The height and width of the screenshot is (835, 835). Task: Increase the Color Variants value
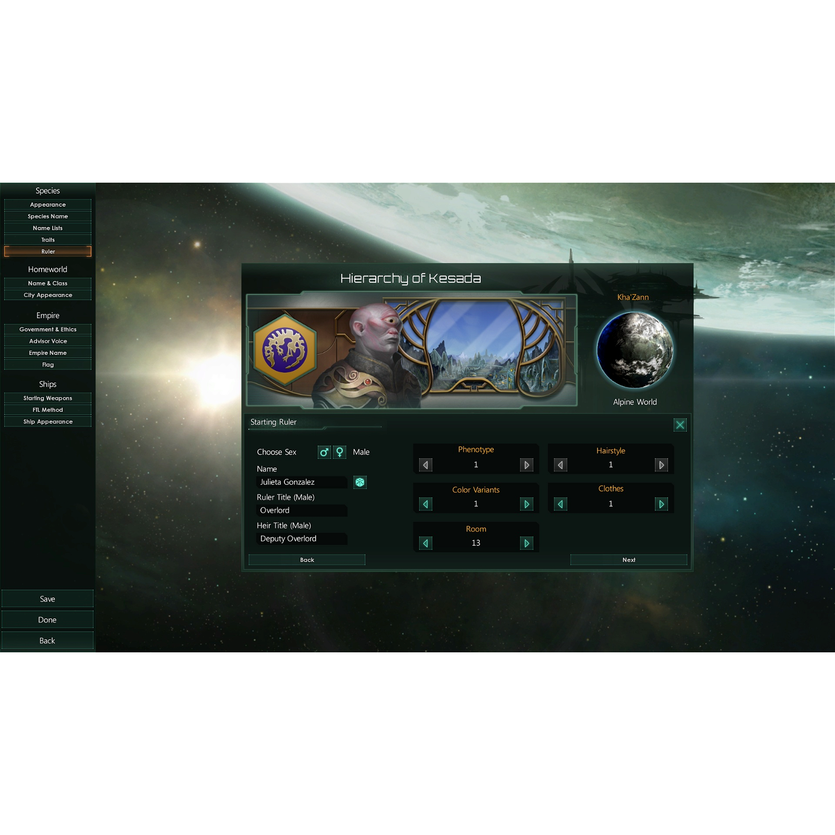[x=527, y=504]
